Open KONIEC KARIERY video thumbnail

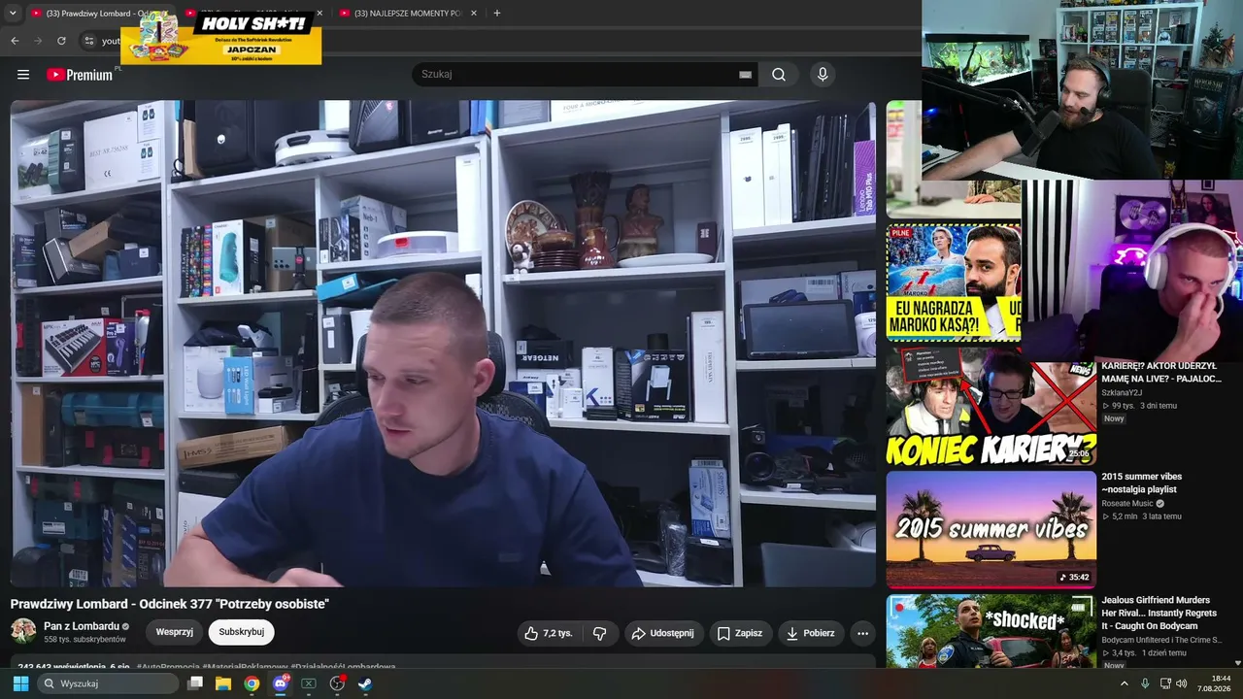[x=991, y=408]
